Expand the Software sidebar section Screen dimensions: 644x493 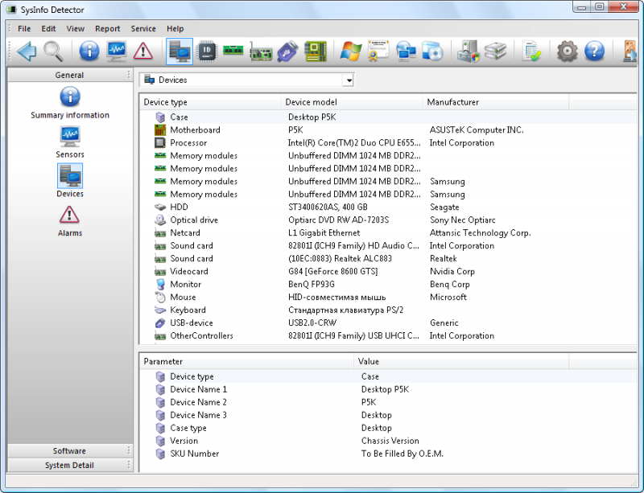click(70, 451)
